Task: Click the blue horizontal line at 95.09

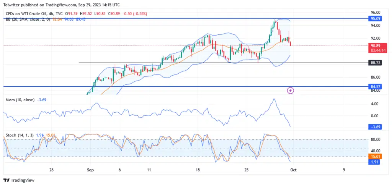Action: point(153,18)
